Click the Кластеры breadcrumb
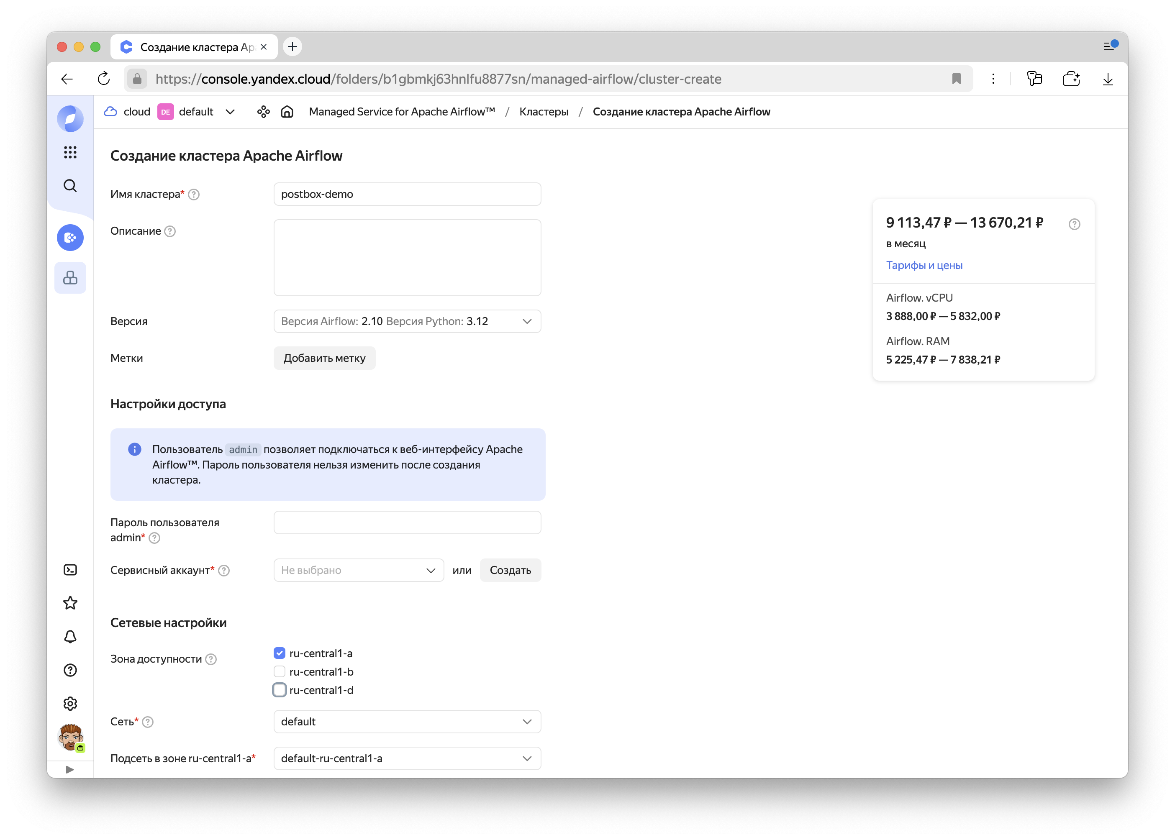Screen dimensions: 1175x840 coord(543,112)
